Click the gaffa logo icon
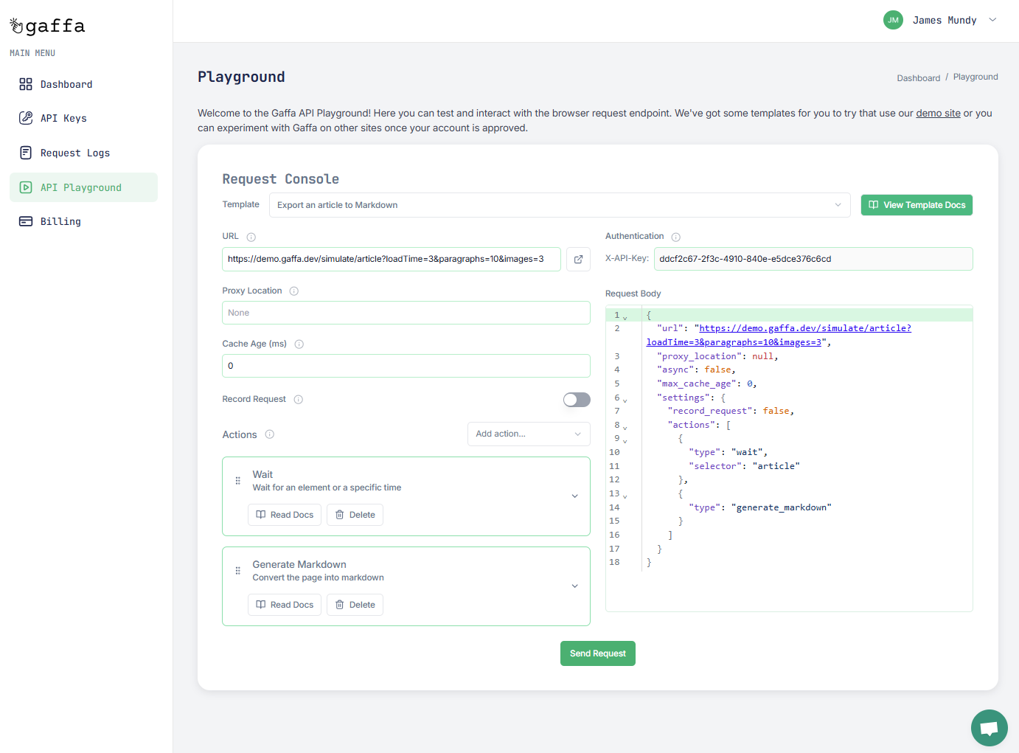The width and height of the screenshot is (1019, 753). [15, 25]
